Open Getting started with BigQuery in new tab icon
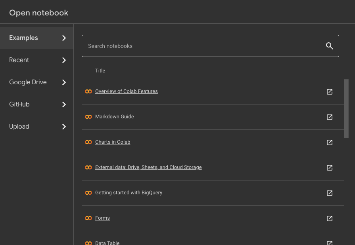 pyautogui.click(x=330, y=193)
